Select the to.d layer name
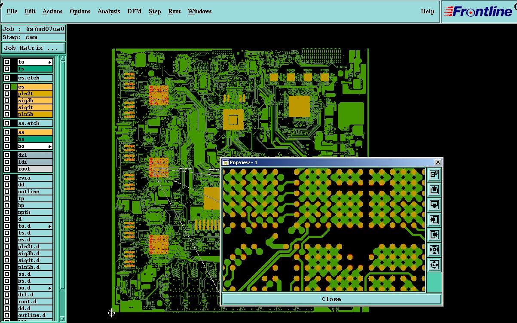This screenshot has height=323, width=517. (35, 226)
